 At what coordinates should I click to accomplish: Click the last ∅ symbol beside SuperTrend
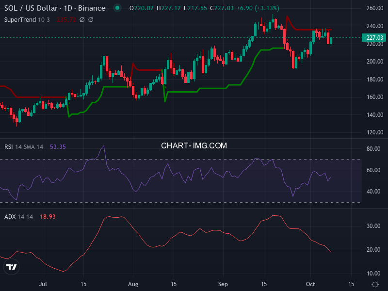(91, 20)
